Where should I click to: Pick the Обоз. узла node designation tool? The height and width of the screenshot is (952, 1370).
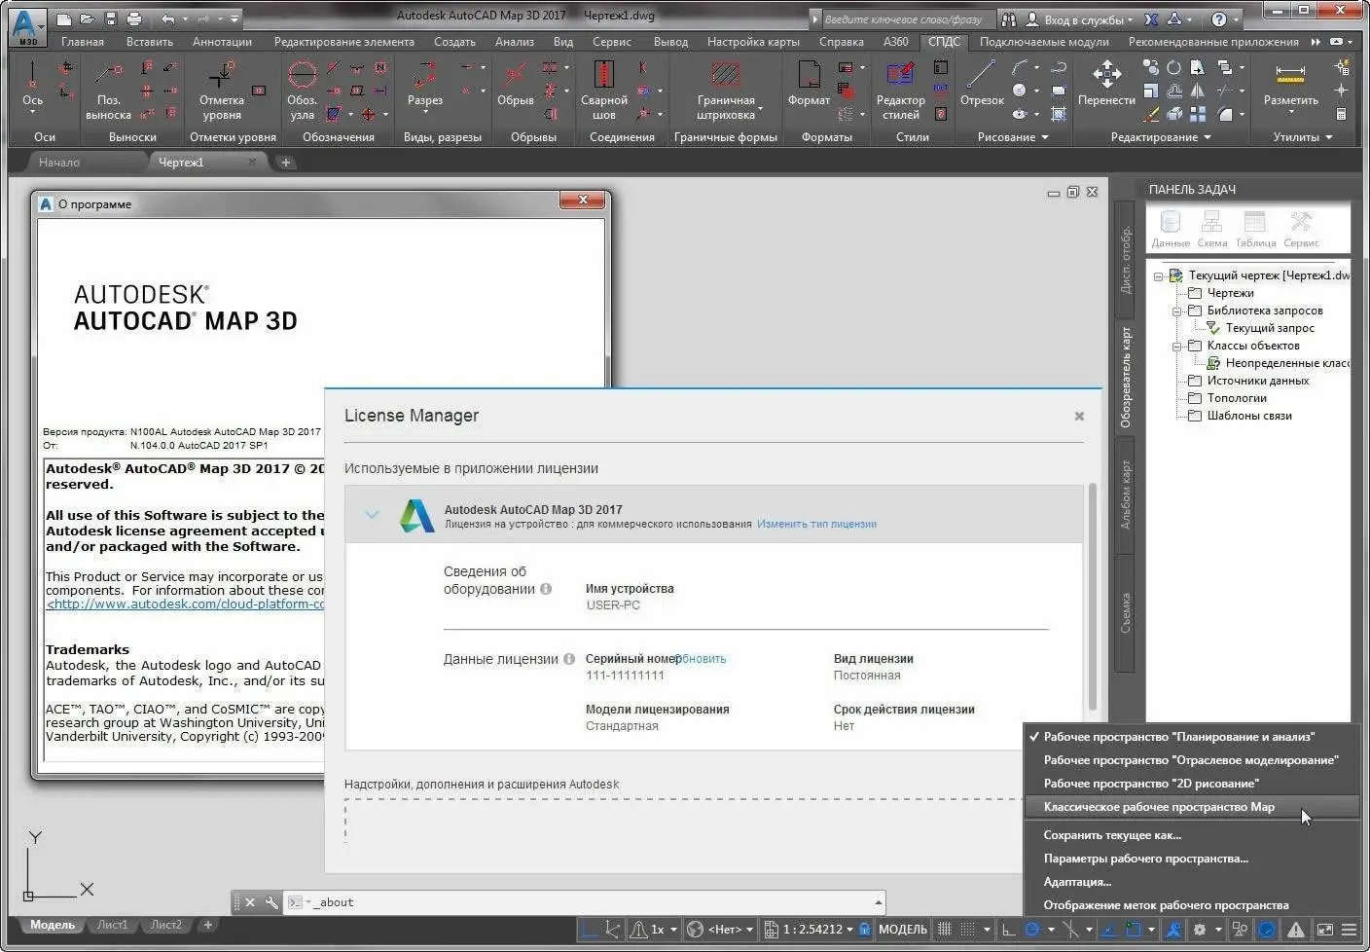302,90
